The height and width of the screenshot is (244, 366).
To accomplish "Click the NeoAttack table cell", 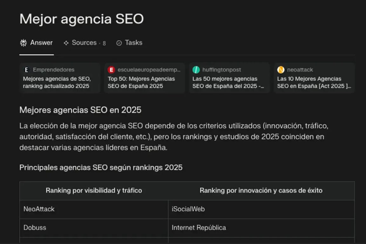I will (94, 209).
